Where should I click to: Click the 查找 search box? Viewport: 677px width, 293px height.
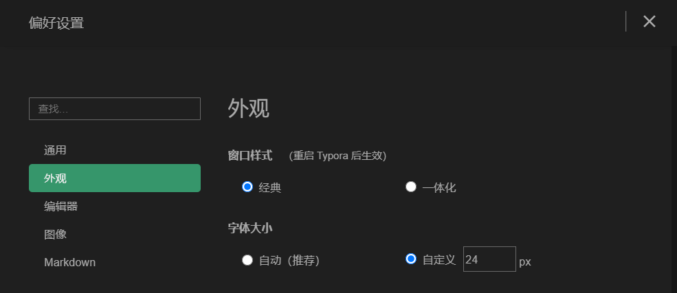pos(115,108)
